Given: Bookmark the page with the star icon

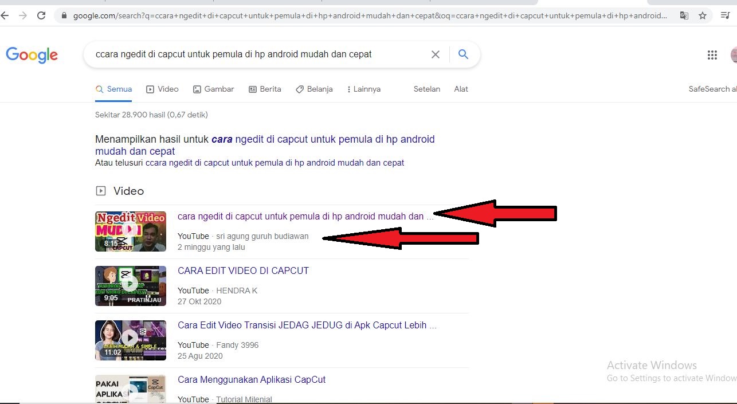Looking at the screenshot, I should pyautogui.click(x=703, y=16).
